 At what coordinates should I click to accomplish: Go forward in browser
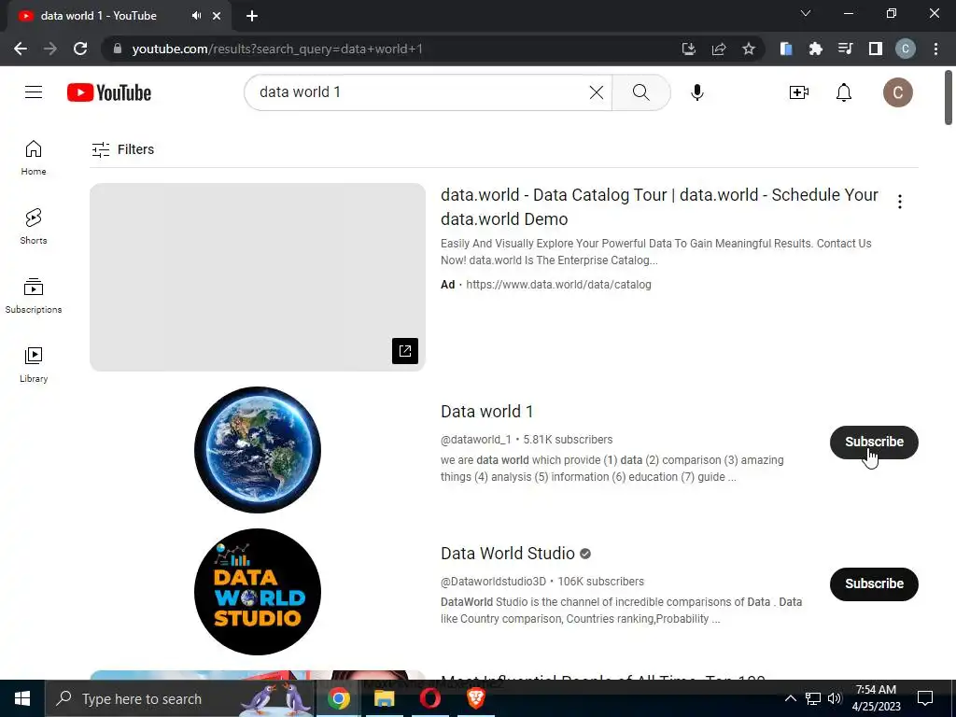coord(50,49)
